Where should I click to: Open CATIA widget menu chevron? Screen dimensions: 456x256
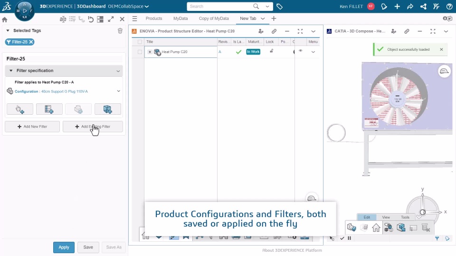tap(446, 31)
